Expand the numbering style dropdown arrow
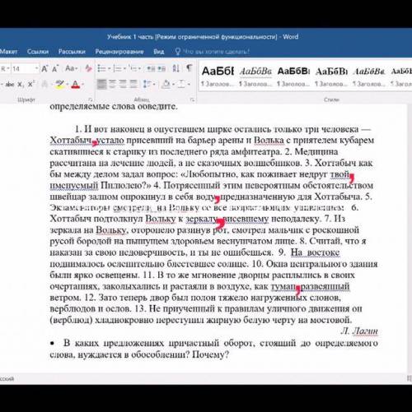412x412 pixels. (x=124, y=69)
